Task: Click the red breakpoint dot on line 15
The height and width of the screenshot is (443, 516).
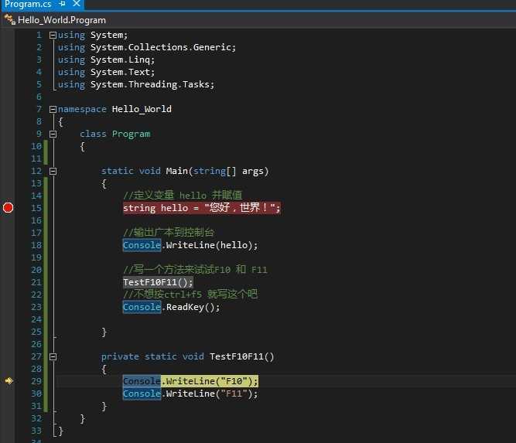Action: 9,208
